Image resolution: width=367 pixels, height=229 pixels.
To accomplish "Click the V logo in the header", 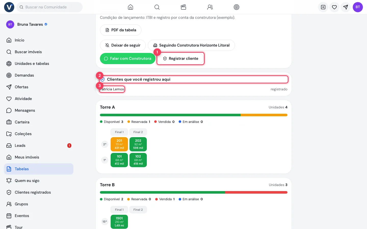I will pos(9,7).
